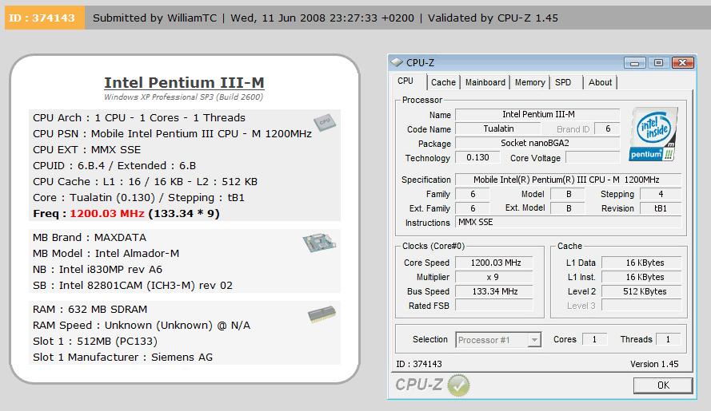Click the Core Speed value 1200.03 MHz

coord(494,263)
